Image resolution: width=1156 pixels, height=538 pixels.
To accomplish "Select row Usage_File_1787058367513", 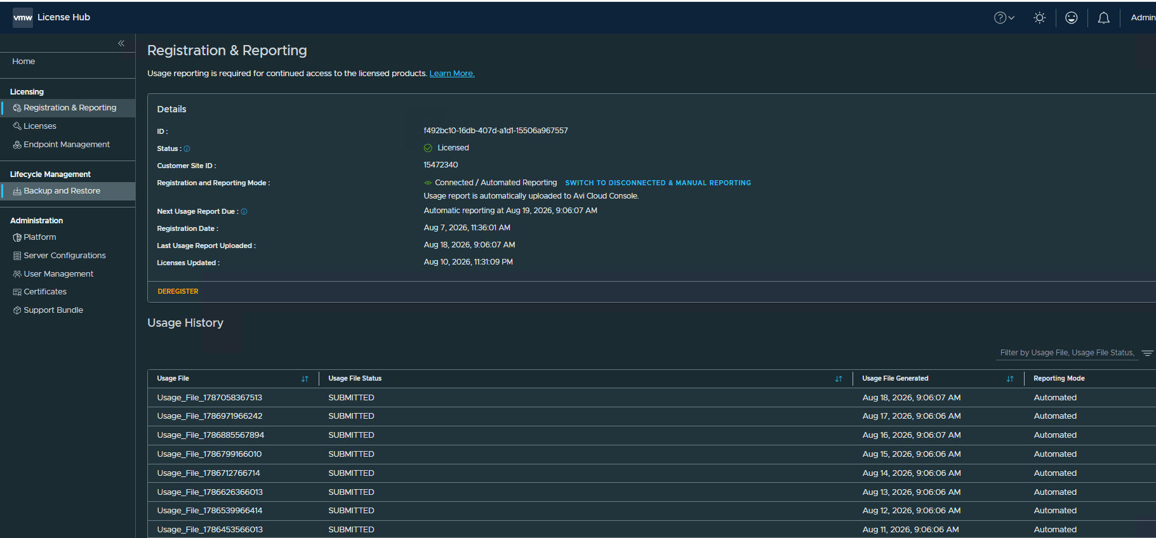I will pos(652,398).
